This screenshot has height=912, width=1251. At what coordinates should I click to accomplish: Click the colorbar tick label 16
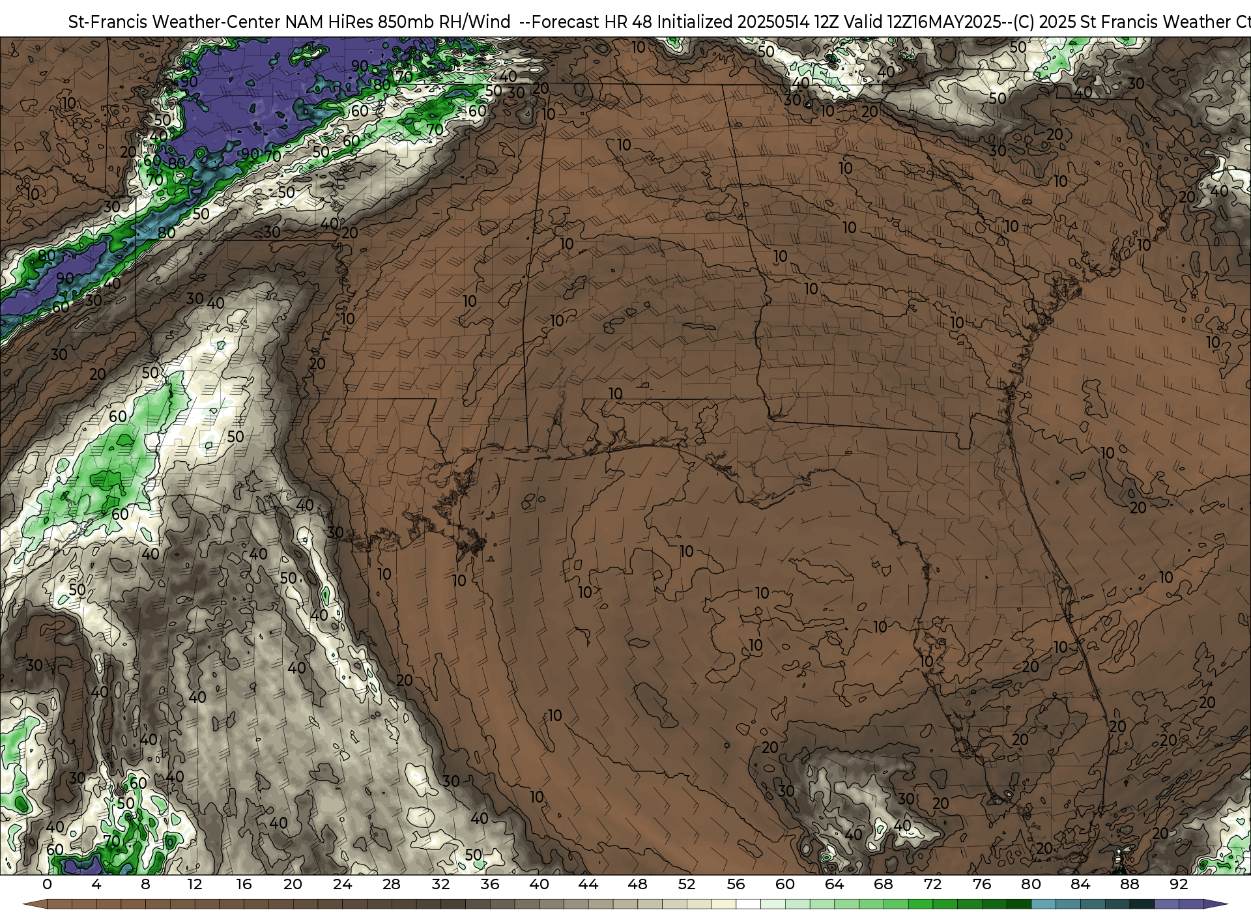pyautogui.click(x=244, y=884)
